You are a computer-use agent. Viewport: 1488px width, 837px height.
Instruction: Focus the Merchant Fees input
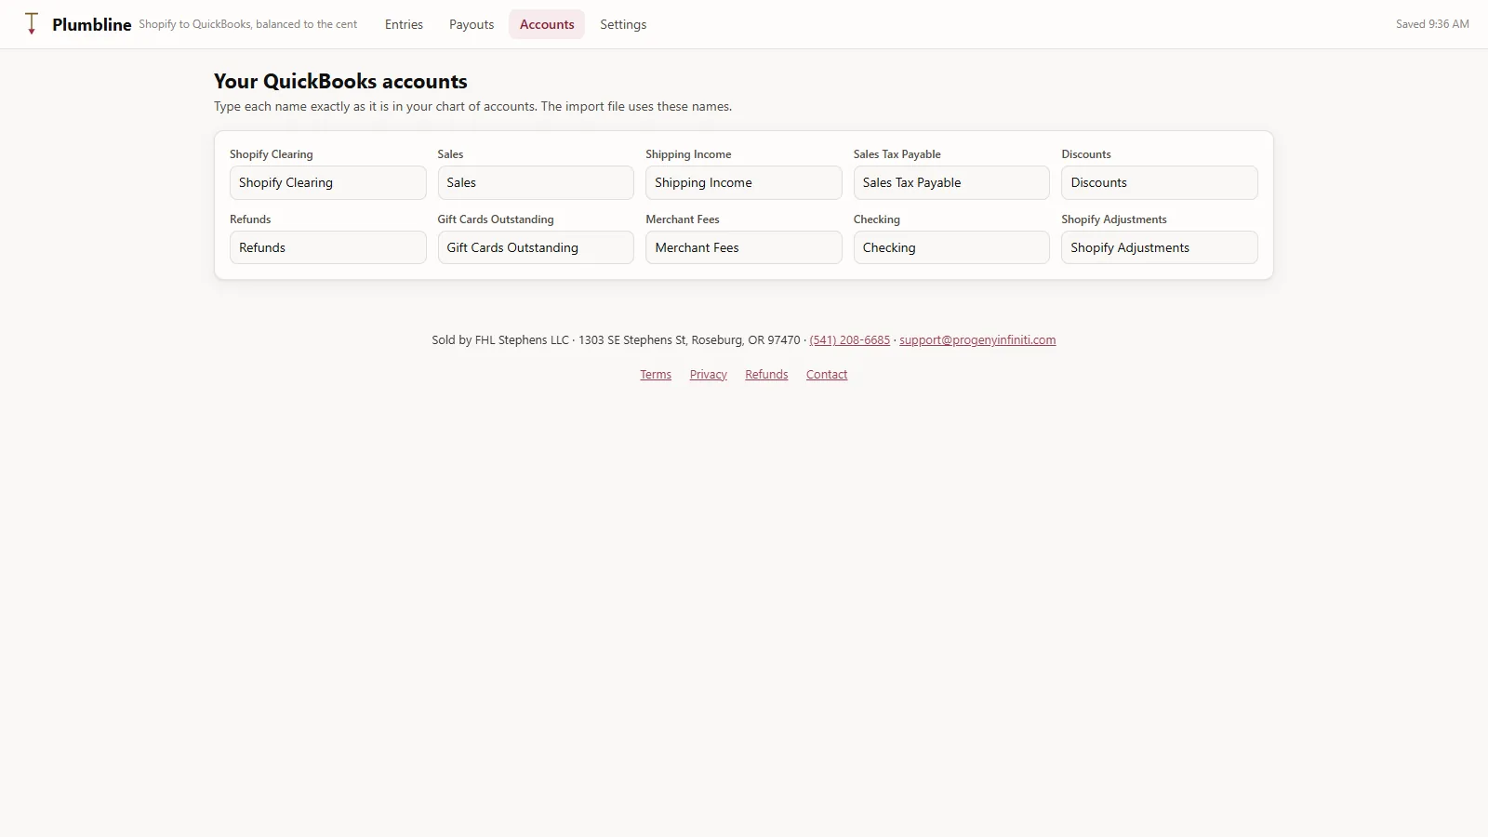(743, 247)
